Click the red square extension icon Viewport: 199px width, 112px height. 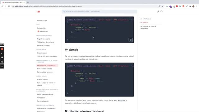[177, 6]
